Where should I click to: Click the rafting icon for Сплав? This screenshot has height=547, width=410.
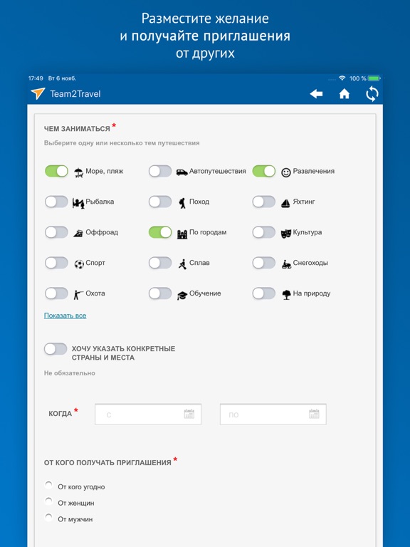182,264
